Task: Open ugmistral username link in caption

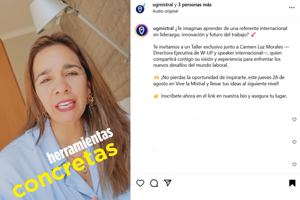Action: [163, 28]
